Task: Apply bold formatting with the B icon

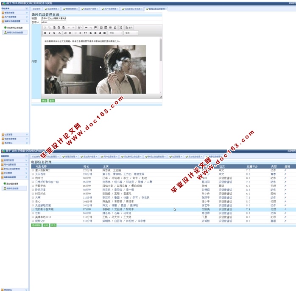Action: coord(45,33)
